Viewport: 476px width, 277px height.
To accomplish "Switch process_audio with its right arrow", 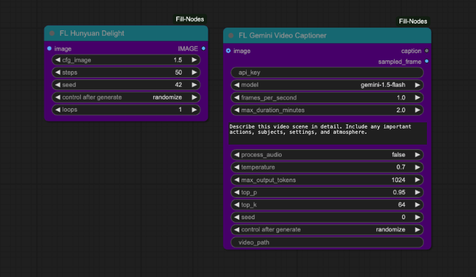I will point(418,155).
